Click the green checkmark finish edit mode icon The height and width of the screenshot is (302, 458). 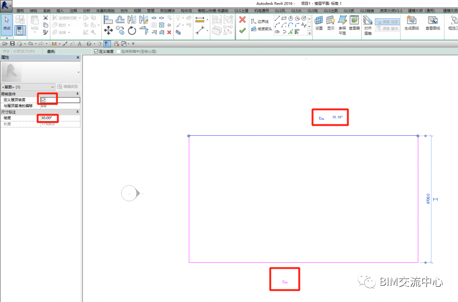click(x=242, y=31)
